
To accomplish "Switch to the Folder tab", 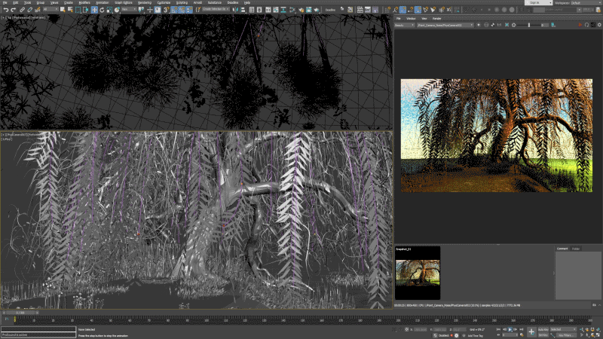I will (576, 248).
